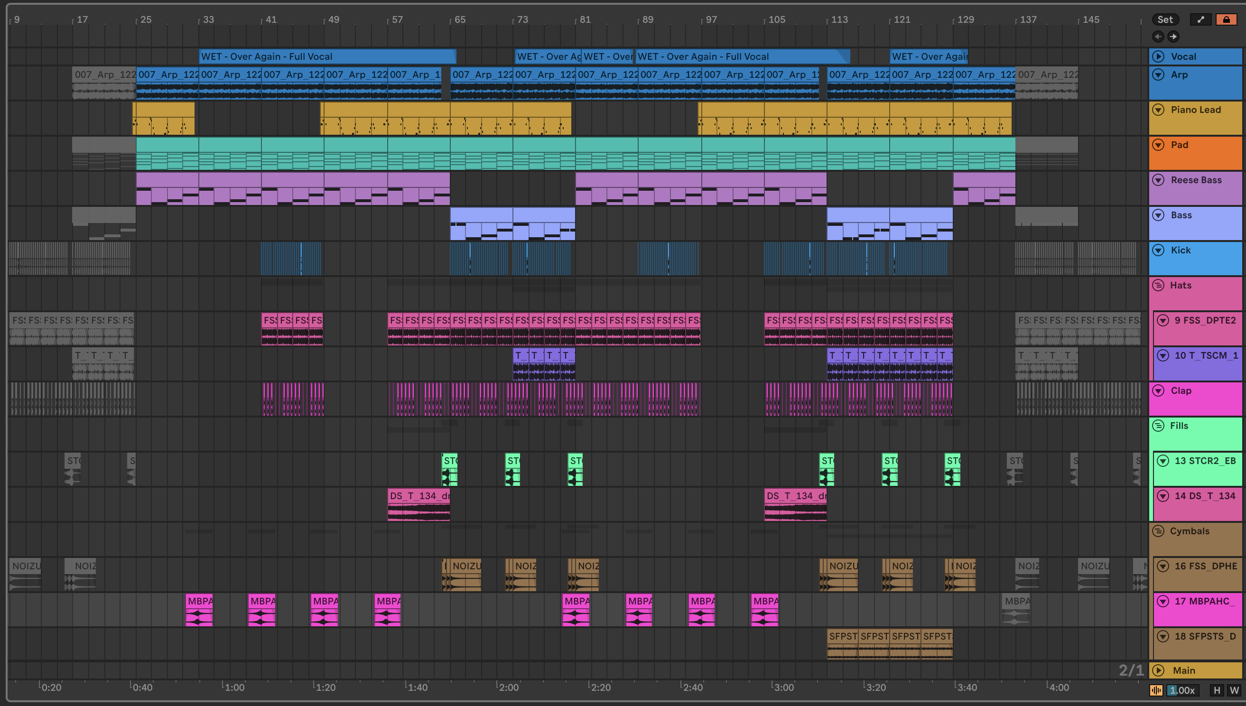Select the Clap track header name
The width and height of the screenshot is (1246, 706).
1181,391
